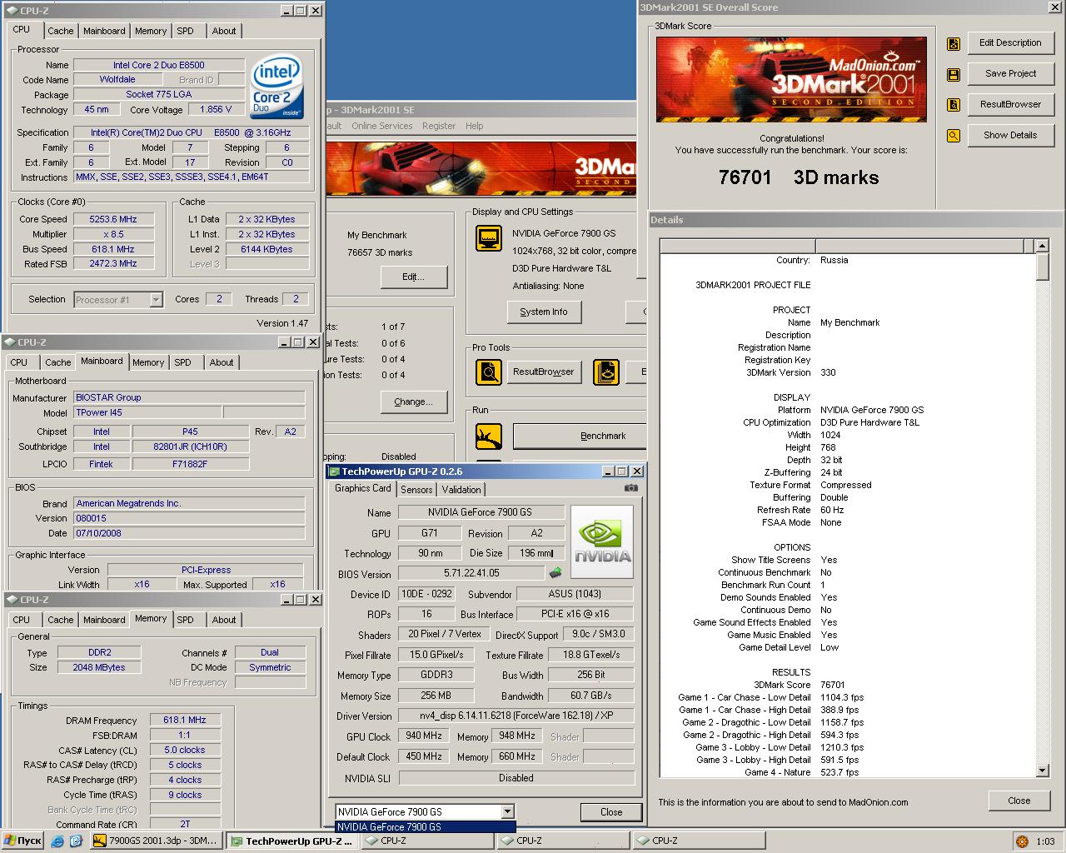Click the ResultBrowser icon beside ResultBrowser button
1066x853 pixels.
954,105
